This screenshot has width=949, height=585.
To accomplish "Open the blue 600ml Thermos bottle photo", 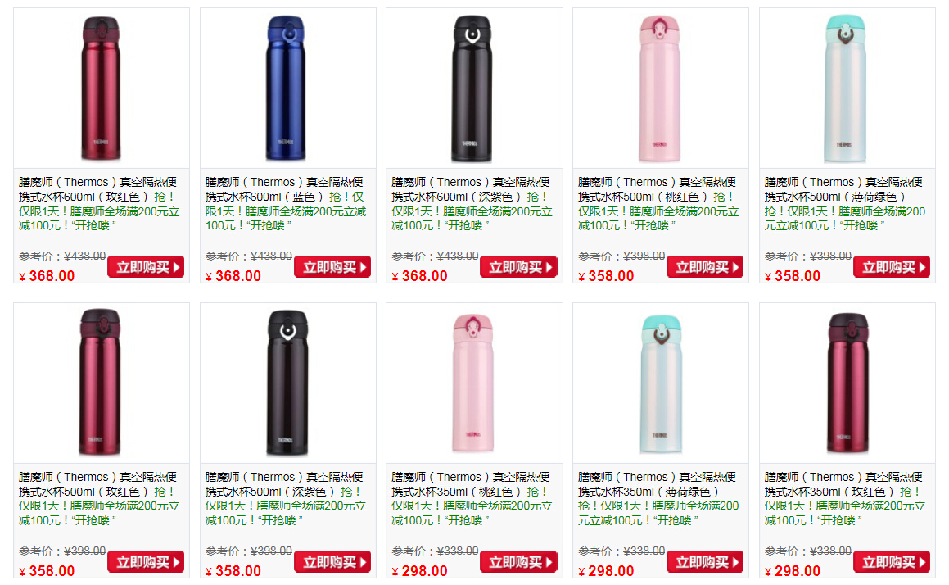I will point(287,88).
